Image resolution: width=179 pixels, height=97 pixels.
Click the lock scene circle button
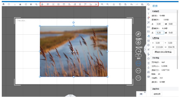pyautogui.click(x=138, y=43)
